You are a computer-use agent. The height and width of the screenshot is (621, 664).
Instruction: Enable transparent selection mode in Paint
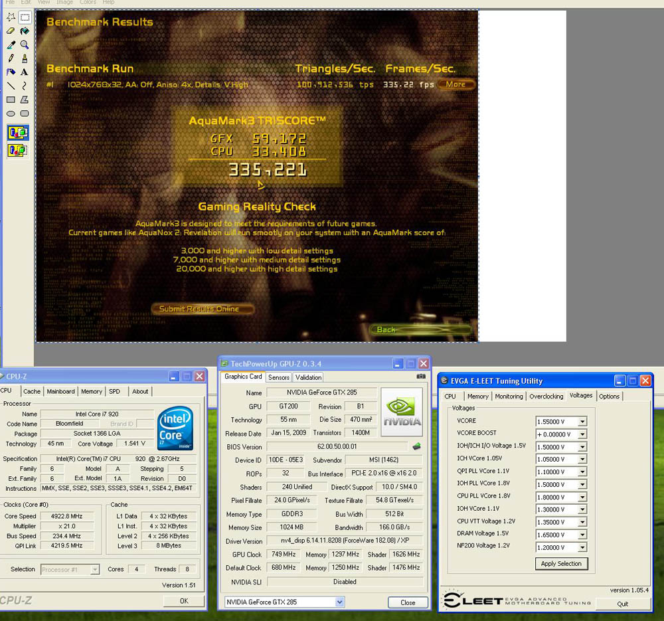point(18,150)
